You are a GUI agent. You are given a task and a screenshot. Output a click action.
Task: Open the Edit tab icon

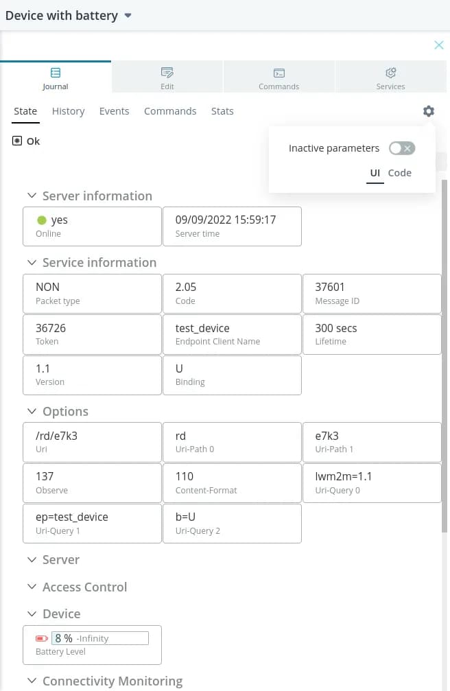(x=167, y=73)
